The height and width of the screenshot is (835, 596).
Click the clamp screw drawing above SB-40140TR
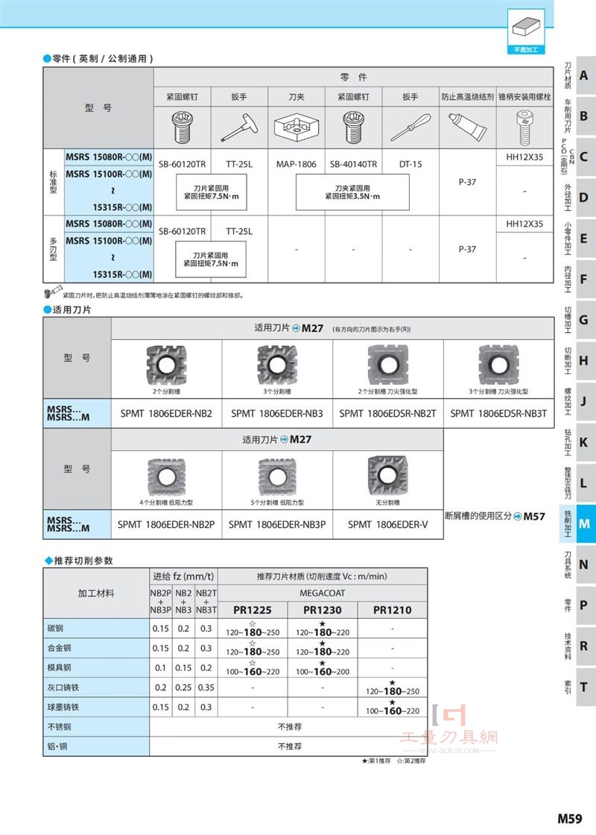[x=353, y=127]
